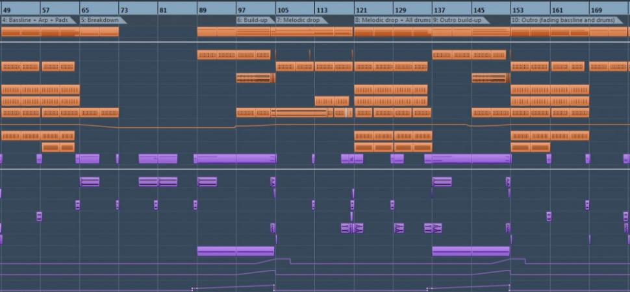Click bar 137 on the ruler
The image size is (630, 292).
pyautogui.click(x=439, y=10)
